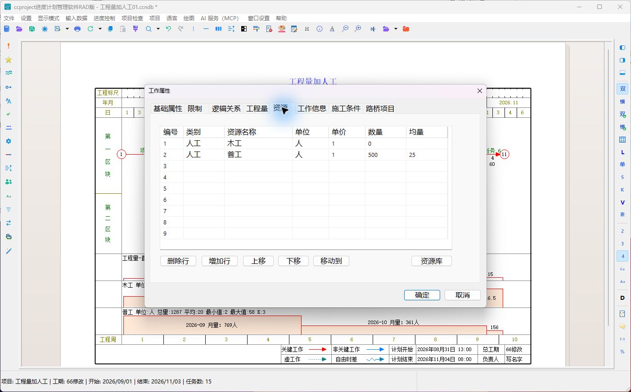
Task: Open the dropdown arrow next to the refresh icon
Action: coord(100,29)
